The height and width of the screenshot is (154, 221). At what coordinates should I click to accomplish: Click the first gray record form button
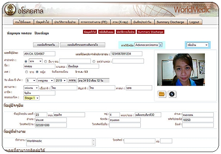coord(46,45)
